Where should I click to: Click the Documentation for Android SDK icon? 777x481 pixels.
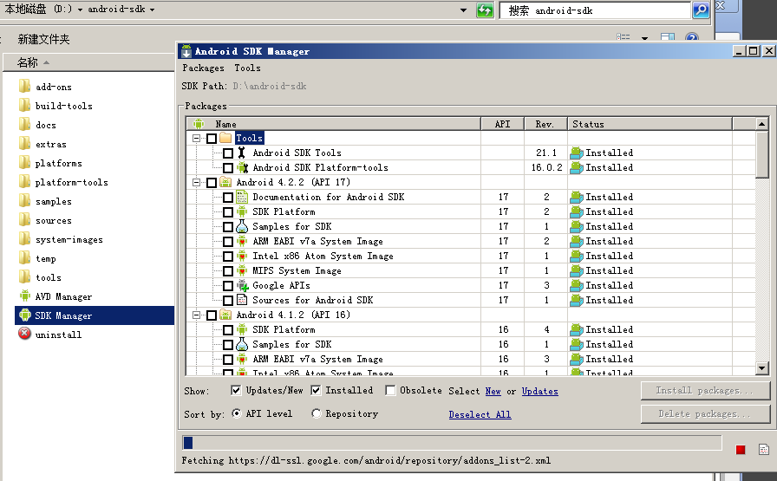(x=242, y=197)
